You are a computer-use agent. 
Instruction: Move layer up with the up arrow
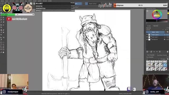157,52
